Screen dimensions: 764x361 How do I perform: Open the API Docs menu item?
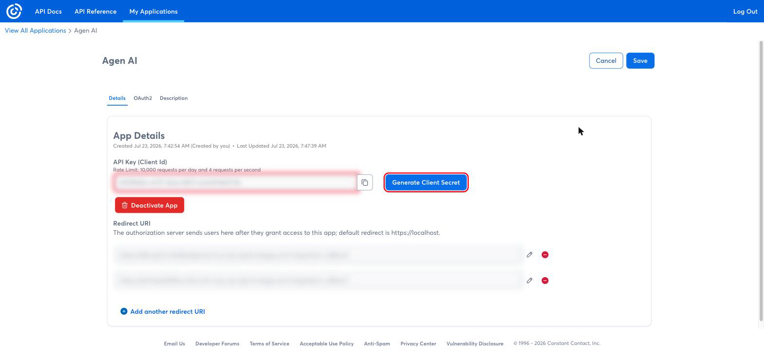point(48,11)
